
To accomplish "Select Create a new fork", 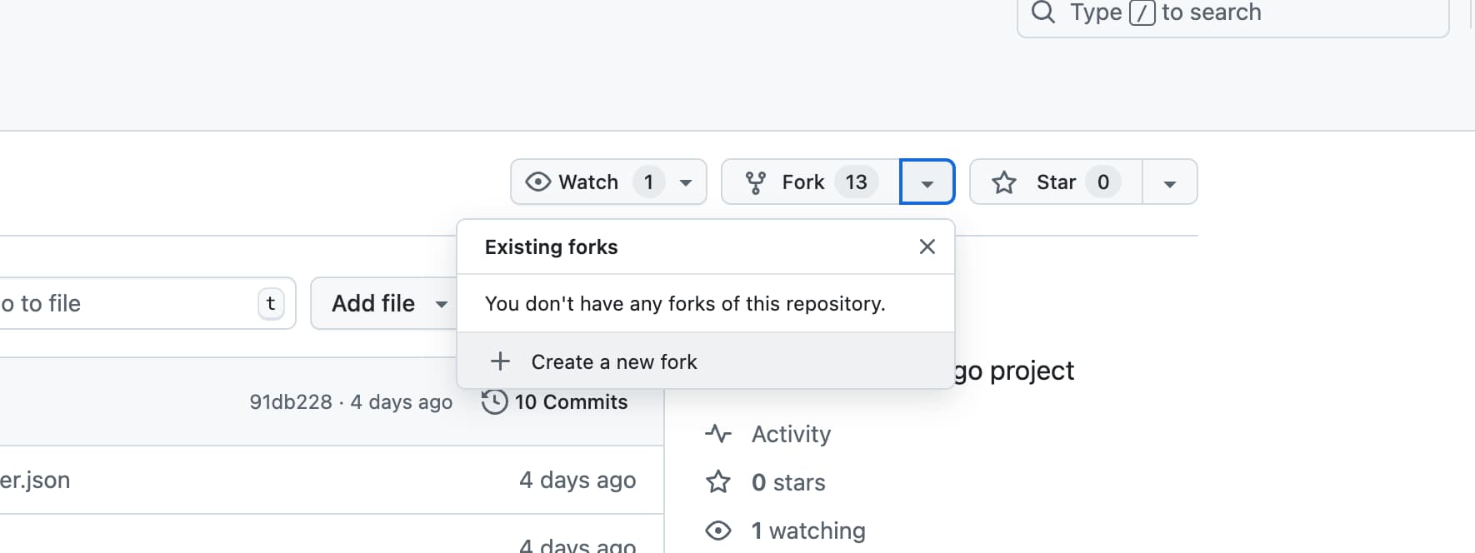I will pos(614,361).
